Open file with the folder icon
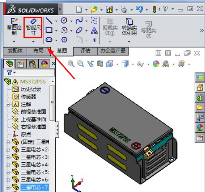205x192 pixels. 94,9
